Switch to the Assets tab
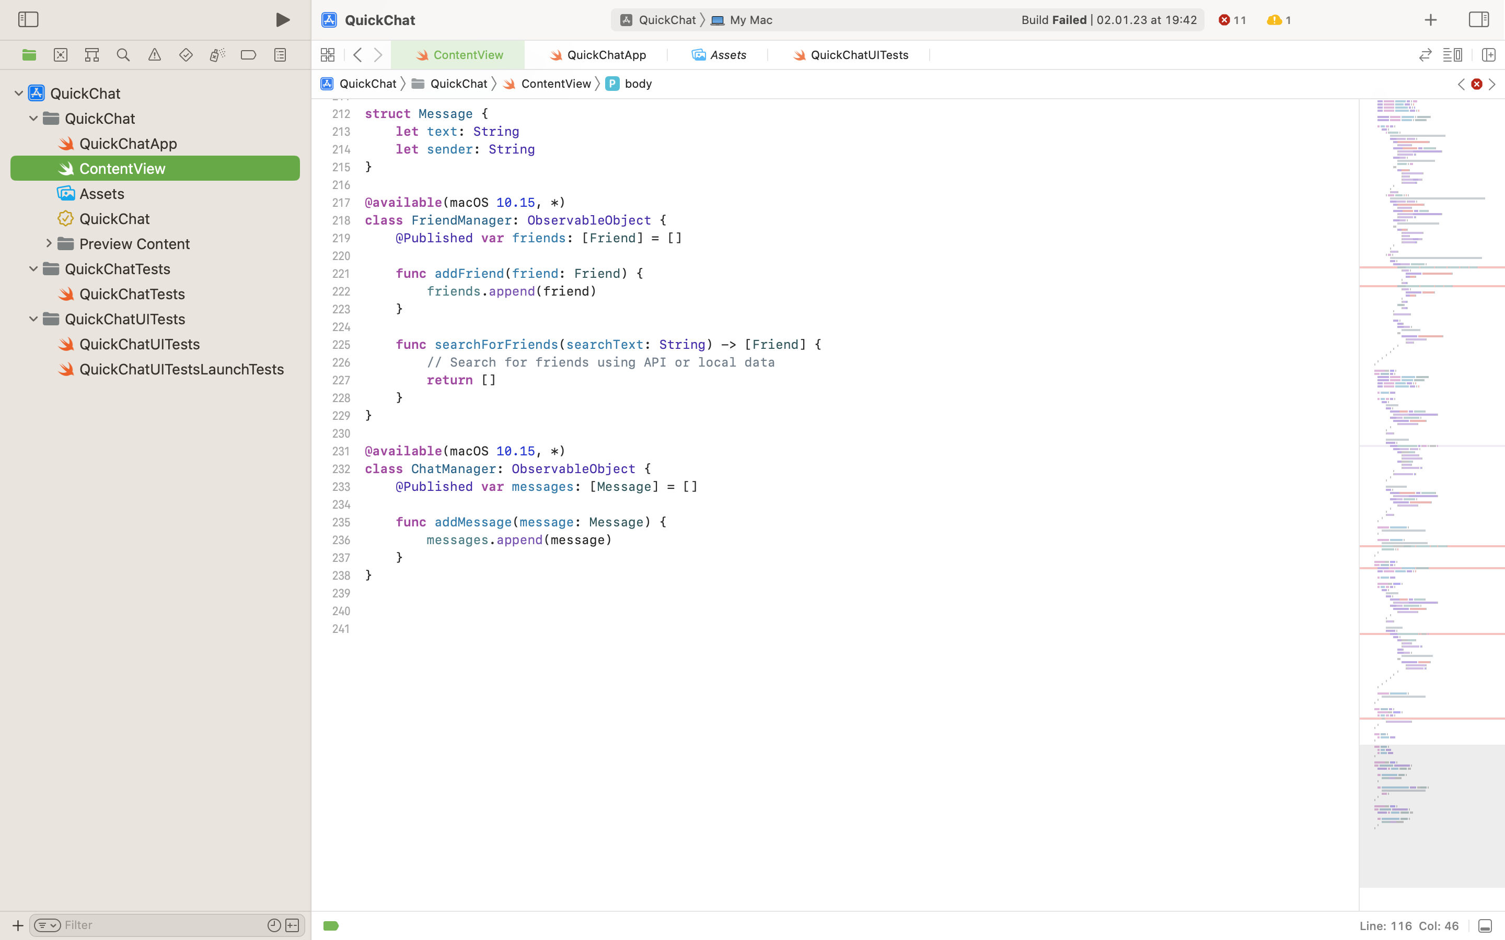Screen dimensions: 1505x940 (719, 55)
